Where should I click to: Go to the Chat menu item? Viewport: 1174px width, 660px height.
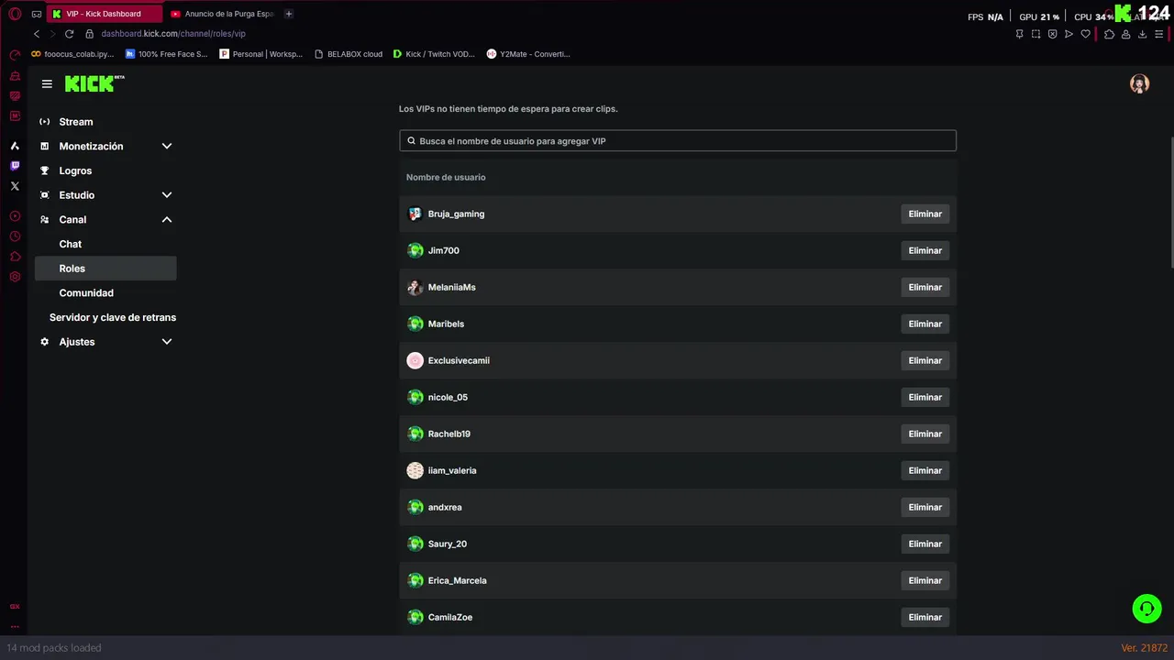point(71,244)
